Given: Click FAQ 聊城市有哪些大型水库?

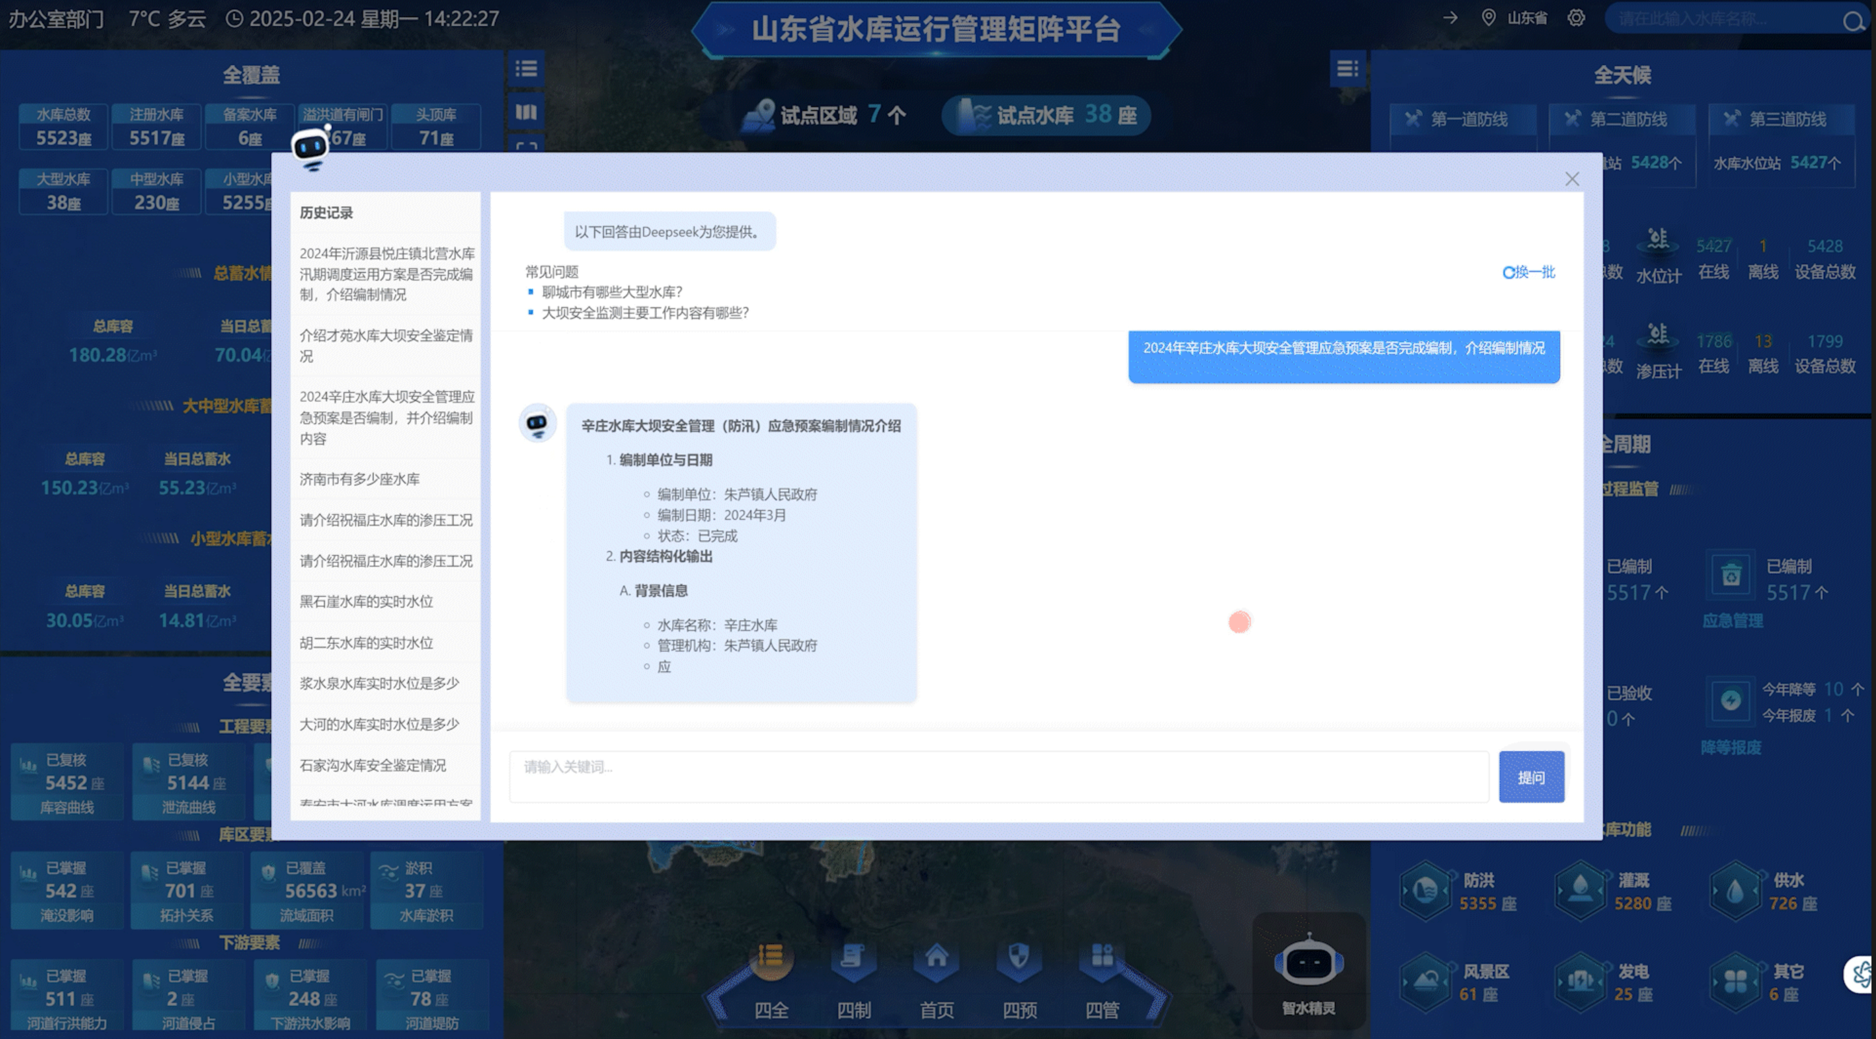Looking at the screenshot, I should click(x=611, y=292).
